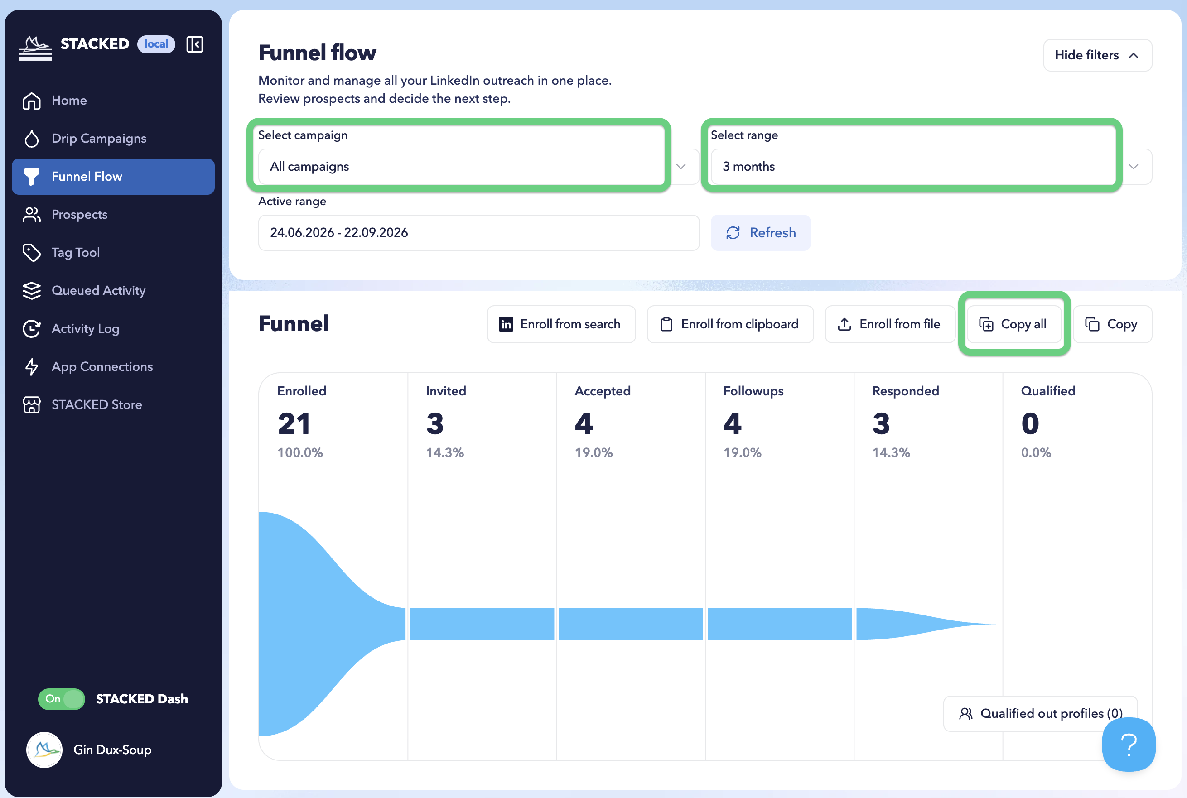Open the Prospects page
Screen dimensions: 1187x798
tap(113, 214)
